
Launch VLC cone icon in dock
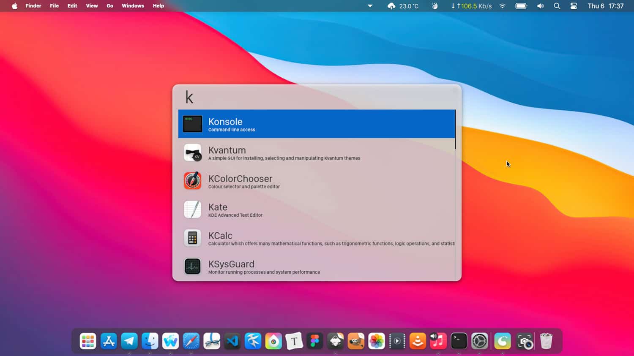418,341
